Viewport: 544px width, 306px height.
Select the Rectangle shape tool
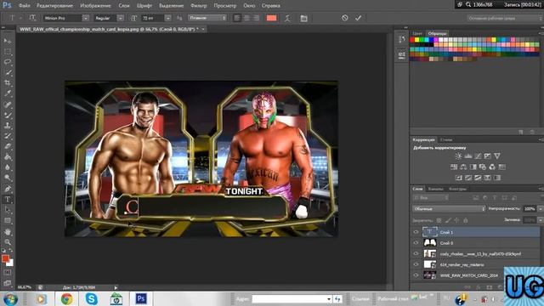pos(8,221)
